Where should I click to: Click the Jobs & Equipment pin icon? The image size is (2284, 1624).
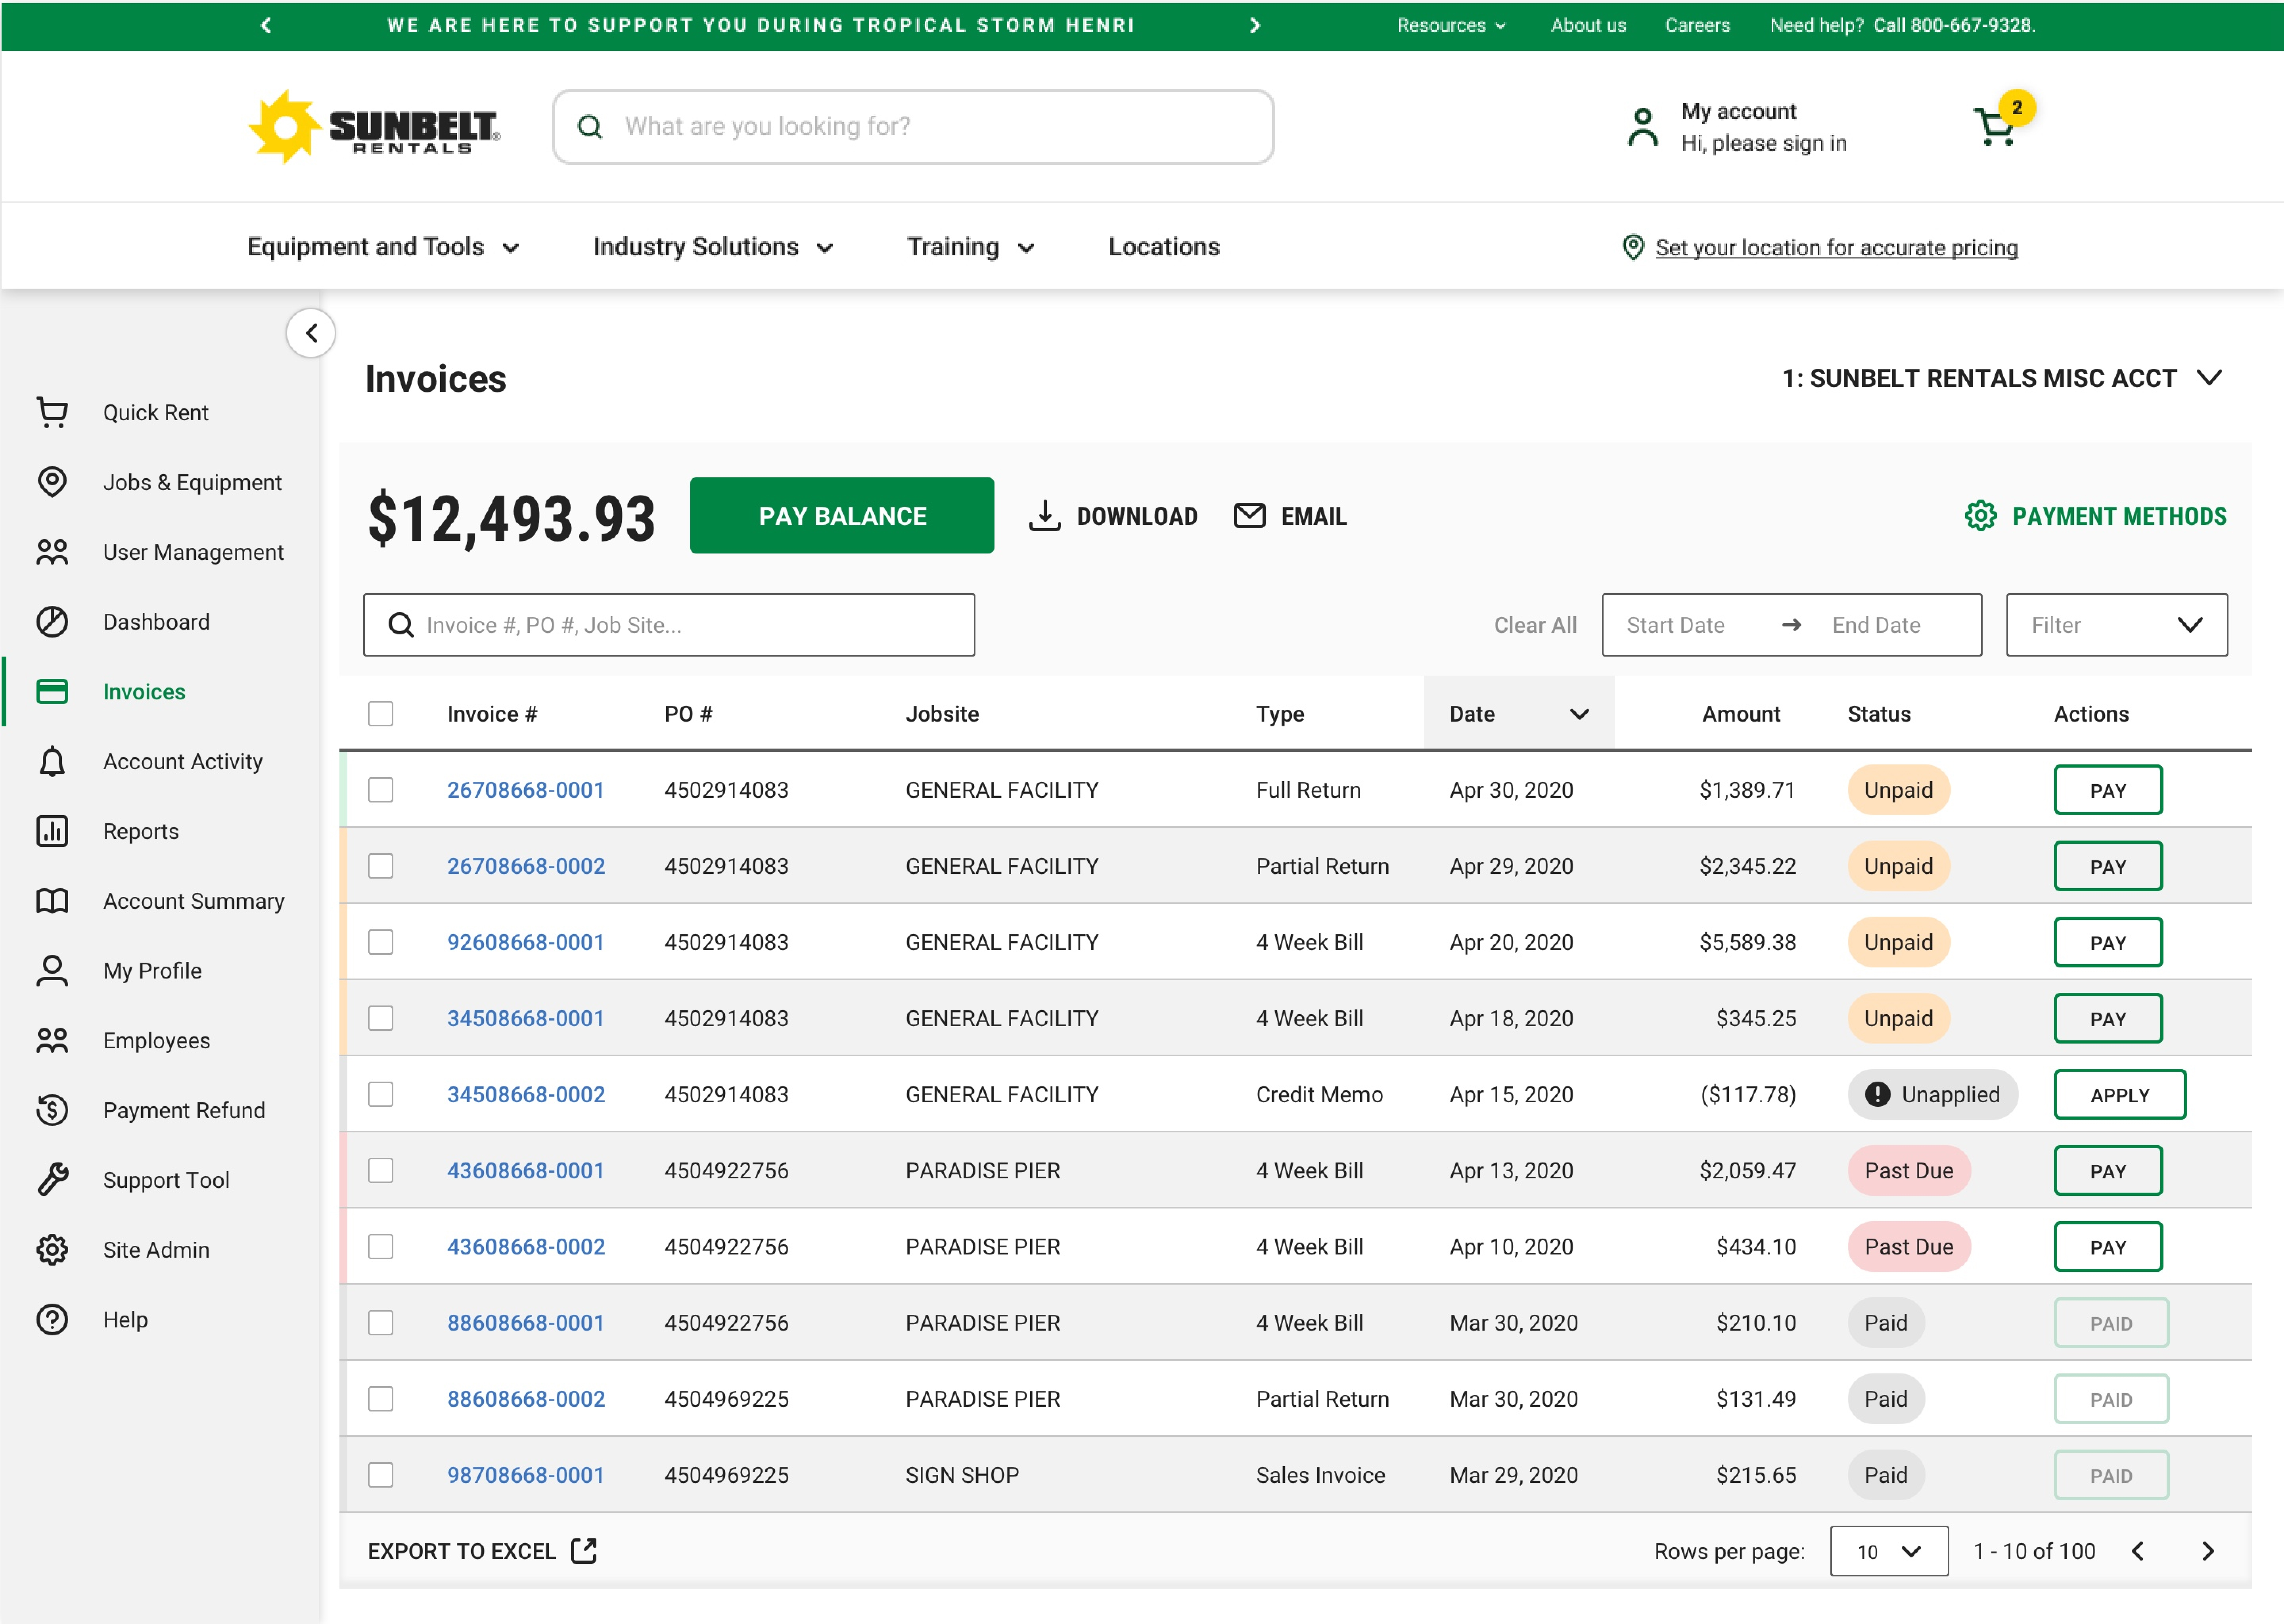[52, 482]
